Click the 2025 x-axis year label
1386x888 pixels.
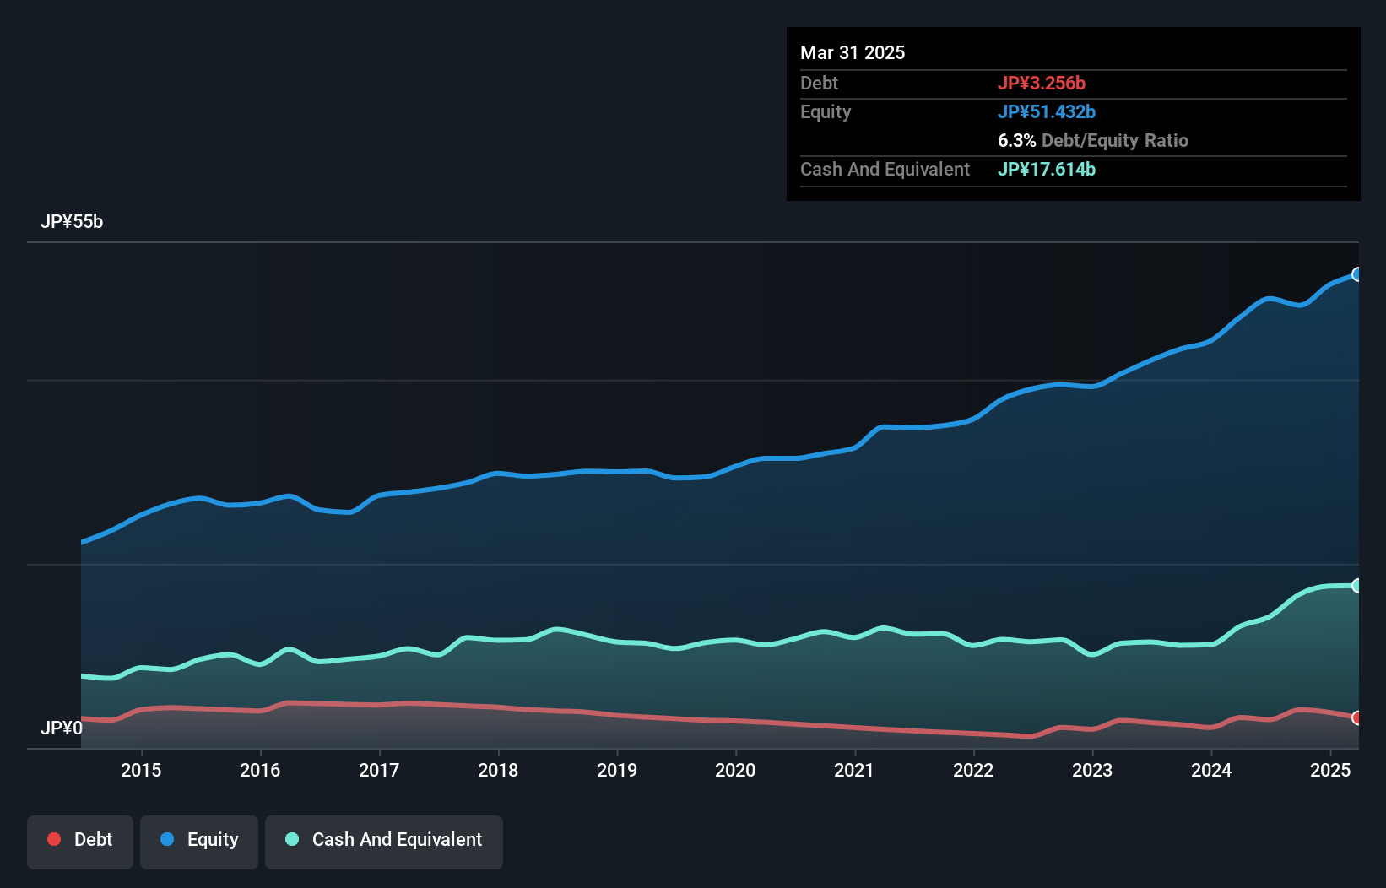click(x=1330, y=770)
